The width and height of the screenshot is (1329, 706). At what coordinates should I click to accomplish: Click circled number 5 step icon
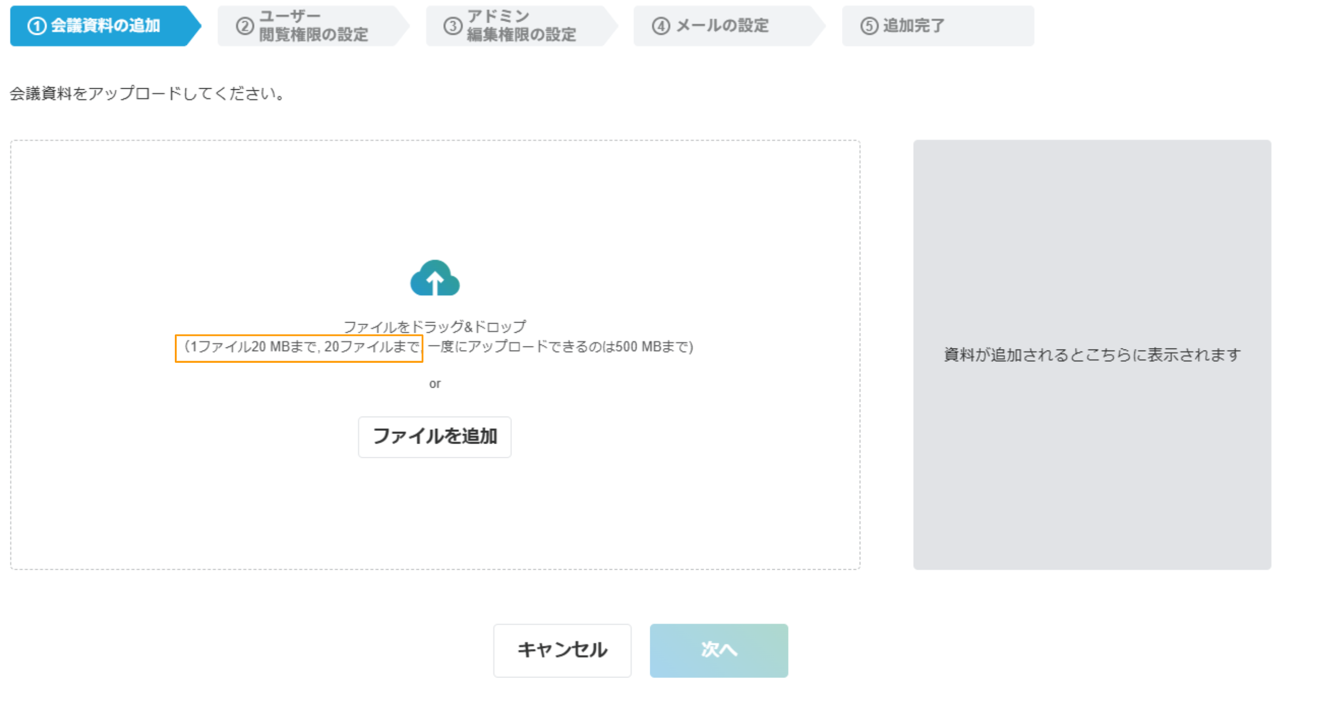[x=869, y=26]
